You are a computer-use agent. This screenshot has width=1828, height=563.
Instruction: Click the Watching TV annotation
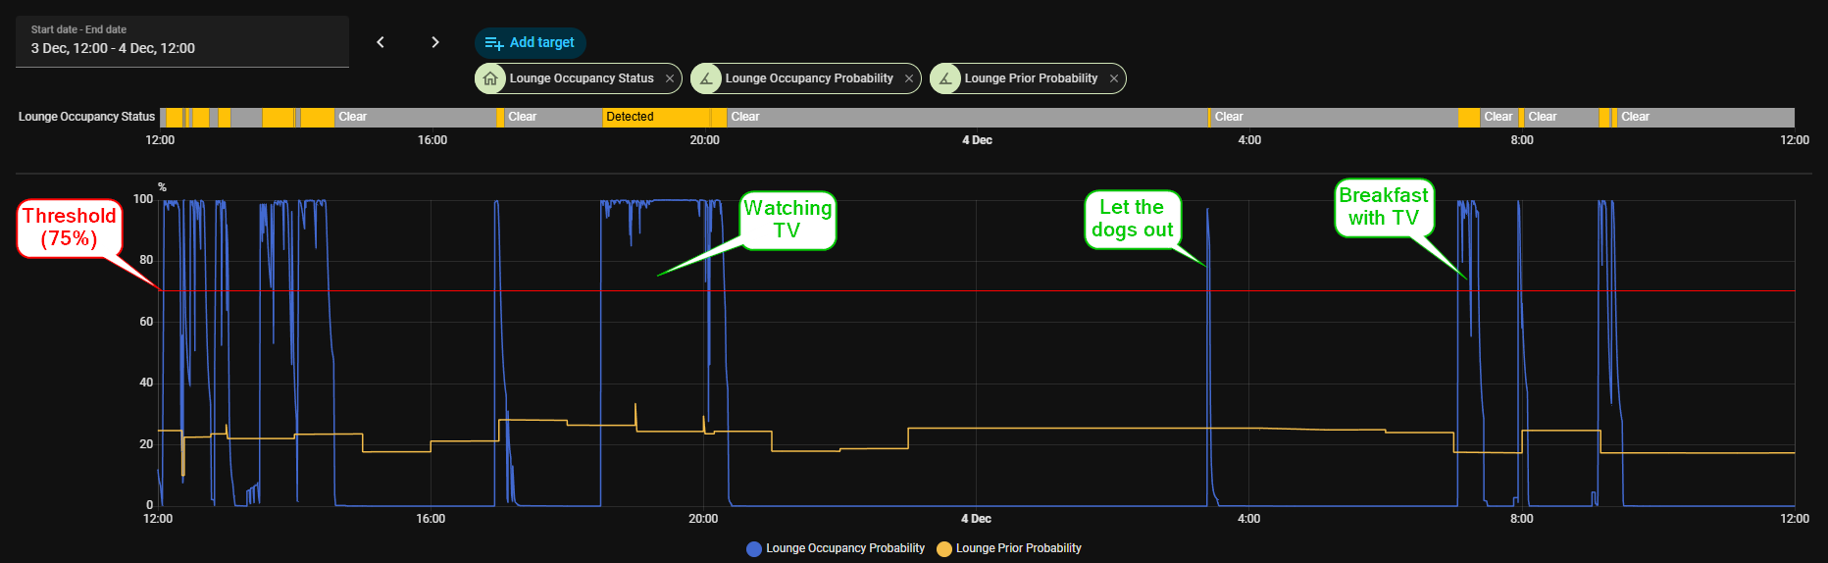point(787,220)
